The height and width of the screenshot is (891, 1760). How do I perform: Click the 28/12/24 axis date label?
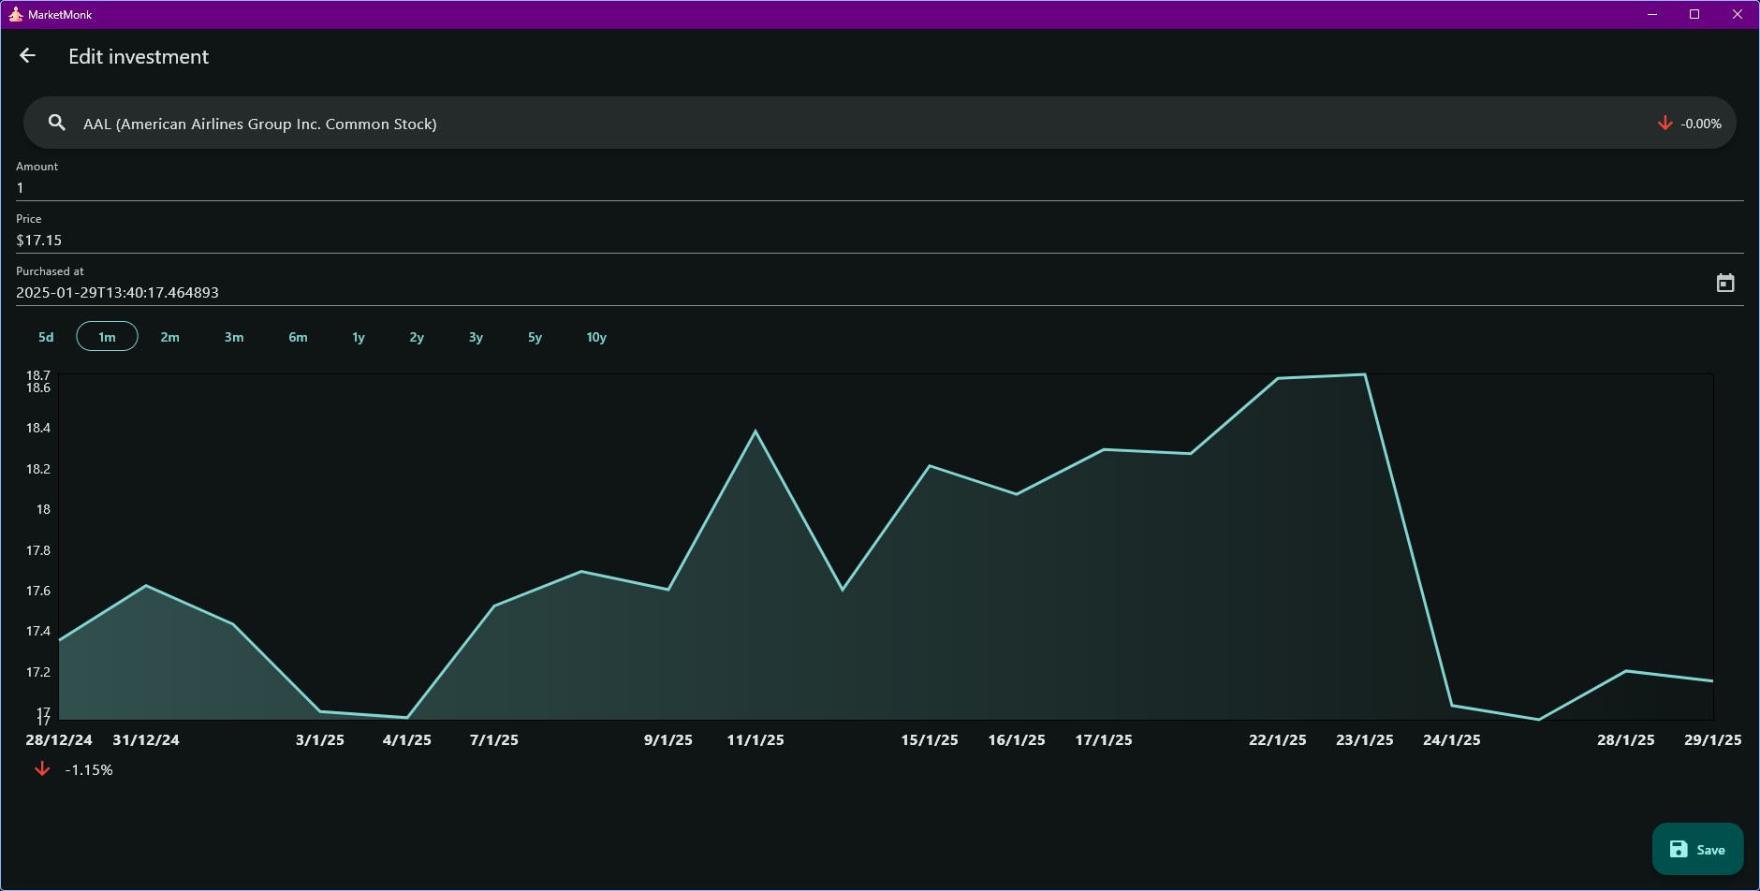[x=59, y=739]
